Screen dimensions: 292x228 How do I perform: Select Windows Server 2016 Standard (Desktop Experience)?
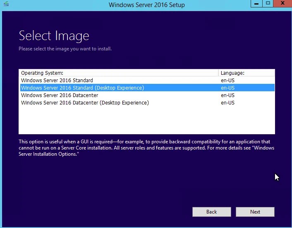tap(147, 88)
